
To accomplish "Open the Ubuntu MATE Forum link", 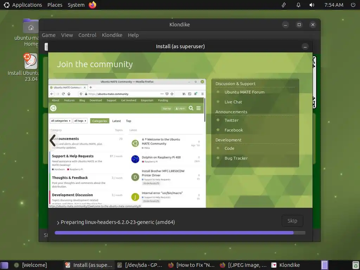I will (x=244, y=92).
